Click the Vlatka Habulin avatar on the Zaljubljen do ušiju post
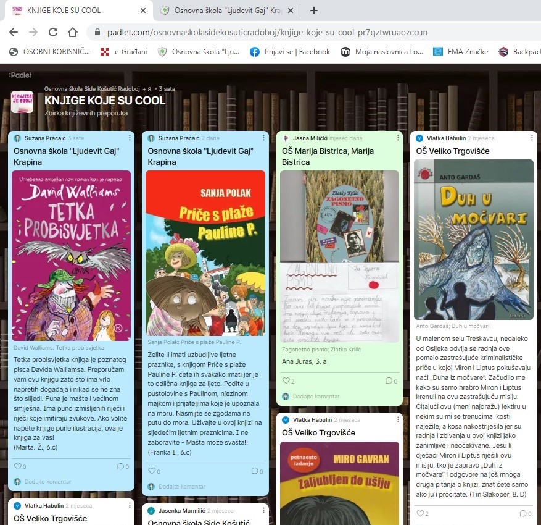 [x=286, y=419]
